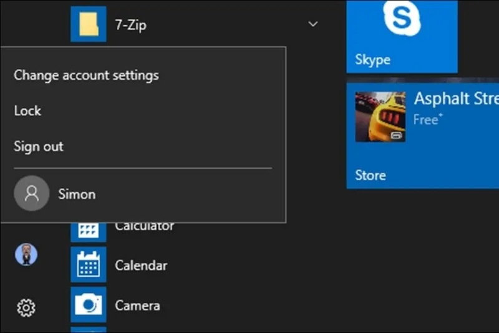Screen dimensions: 499x333
Task: Switch to the Simon account name
Action: (x=77, y=194)
